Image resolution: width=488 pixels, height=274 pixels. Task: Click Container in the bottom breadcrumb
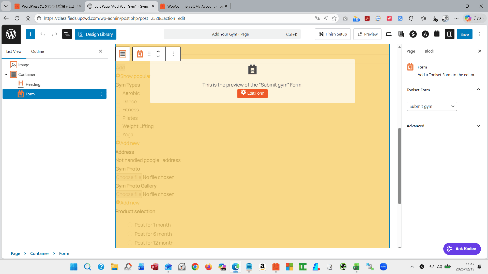[x=40, y=253]
